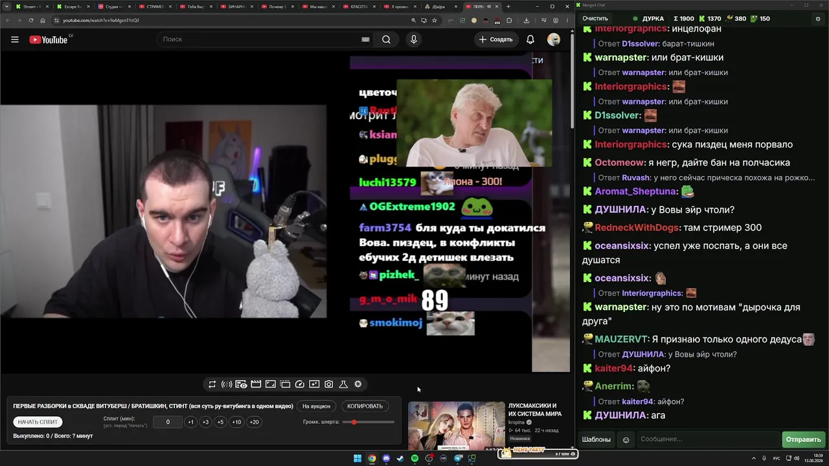Open the browser extensions puzzle icon
This screenshot has width=829, height=466.
click(x=509, y=20)
